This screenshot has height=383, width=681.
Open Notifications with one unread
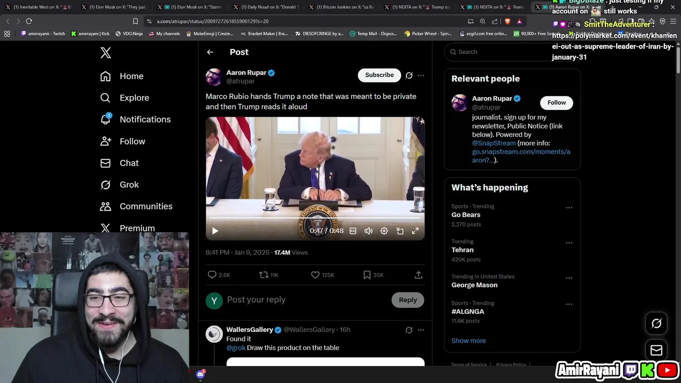135,119
